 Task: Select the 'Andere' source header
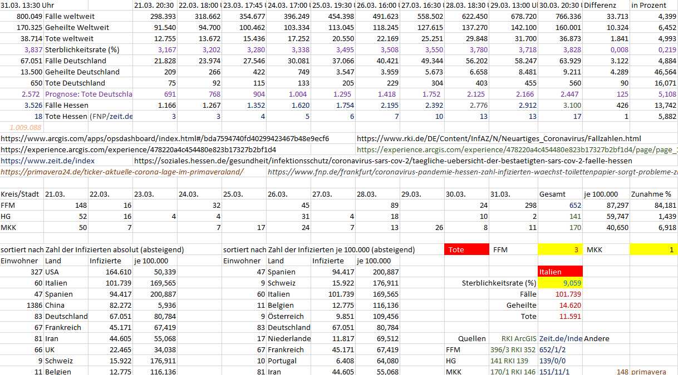point(596,338)
